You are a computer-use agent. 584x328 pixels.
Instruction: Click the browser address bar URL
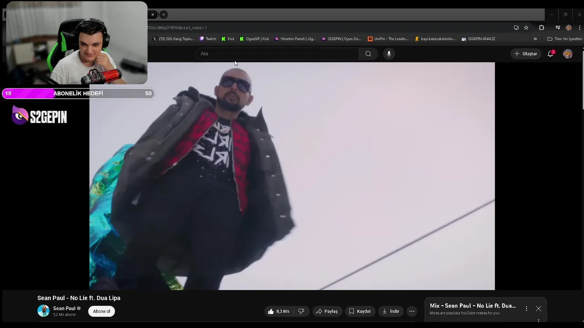pyautogui.click(x=177, y=28)
